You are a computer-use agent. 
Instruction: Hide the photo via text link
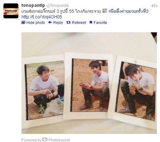click(36, 23)
